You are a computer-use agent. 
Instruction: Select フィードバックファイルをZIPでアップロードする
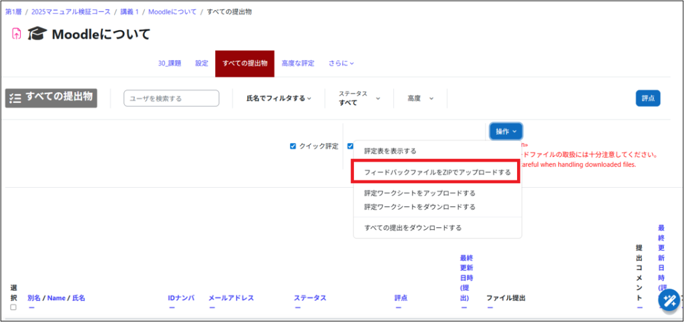click(x=437, y=172)
